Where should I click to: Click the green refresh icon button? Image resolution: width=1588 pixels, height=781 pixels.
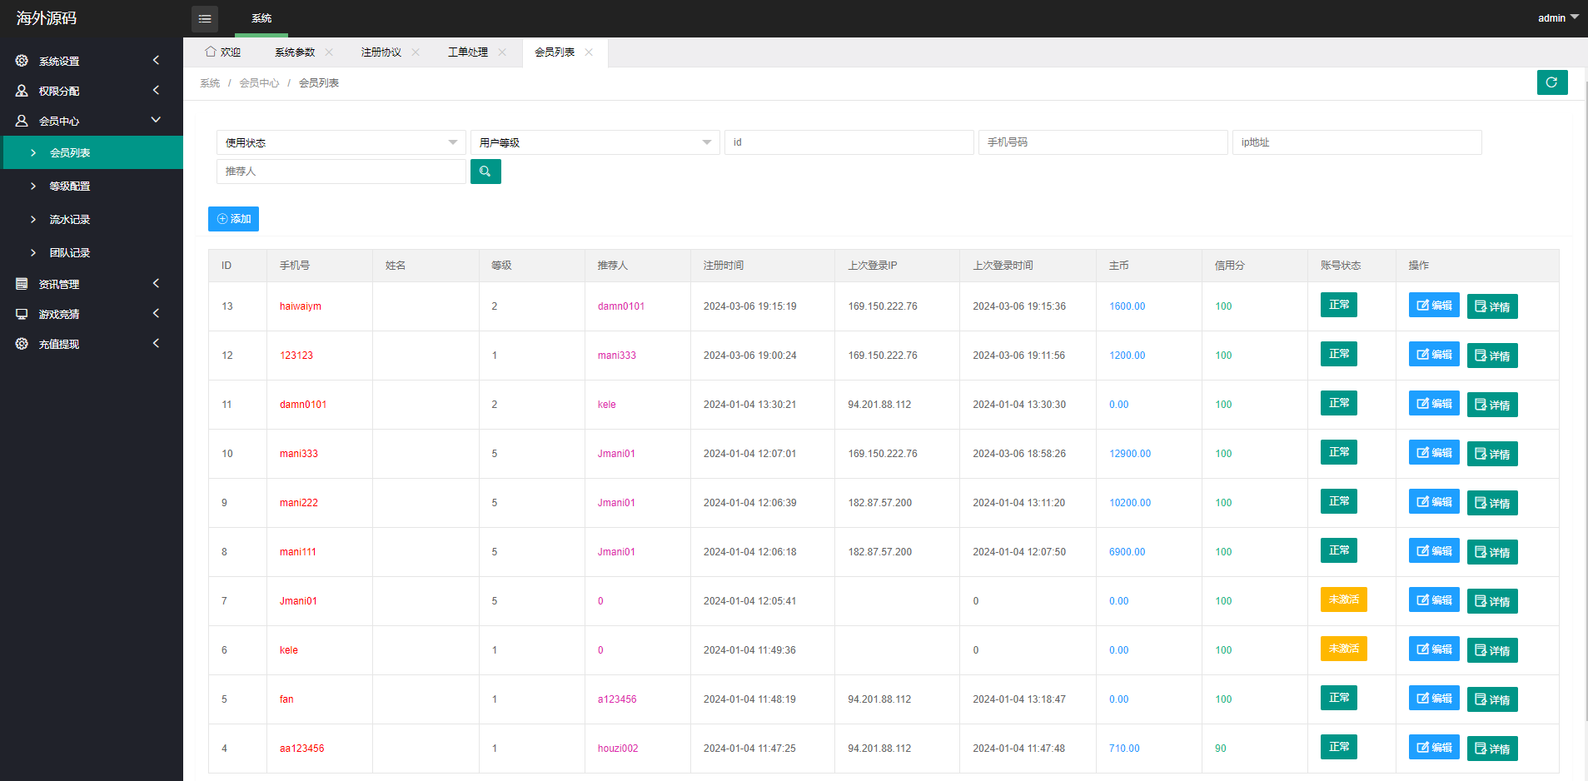[x=1551, y=82]
